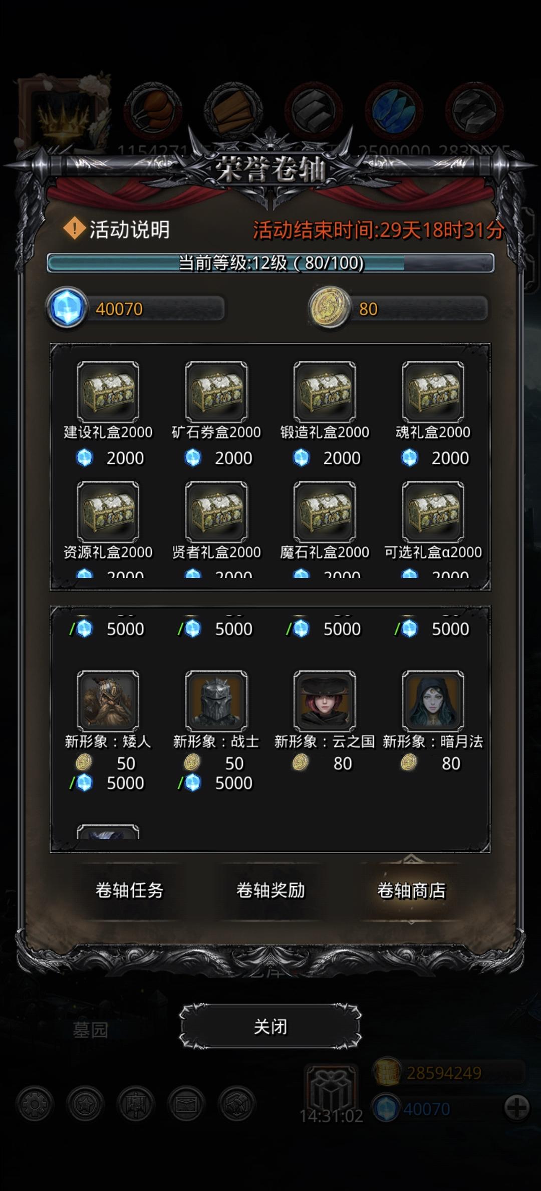Screen dimensions: 541x1191
Task: Choose the 新形象：战士 helmeted knight portrait
Action: tap(216, 701)
